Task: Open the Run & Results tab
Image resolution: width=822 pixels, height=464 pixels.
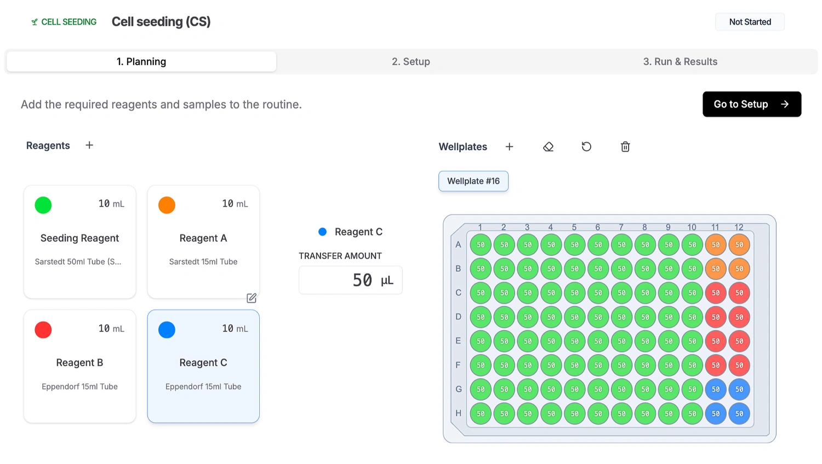Action: coord(680,61)
